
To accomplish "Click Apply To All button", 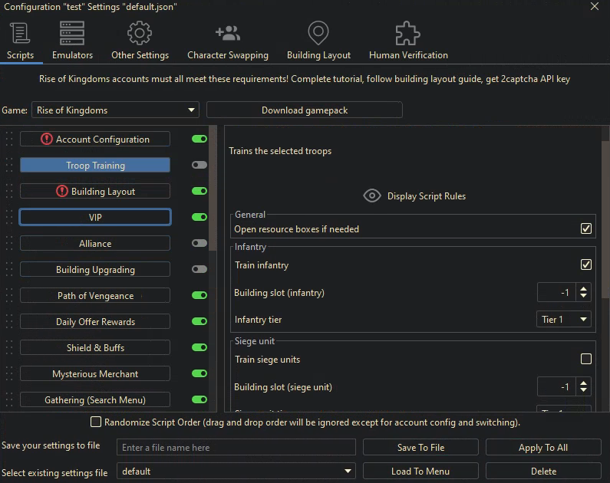I will [543, 447].
